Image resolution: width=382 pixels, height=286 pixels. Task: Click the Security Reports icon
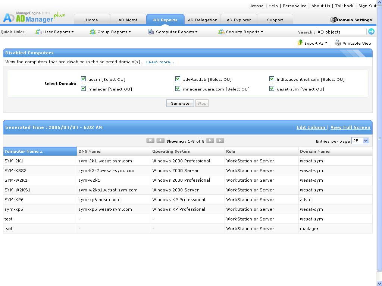click(221, 32)
